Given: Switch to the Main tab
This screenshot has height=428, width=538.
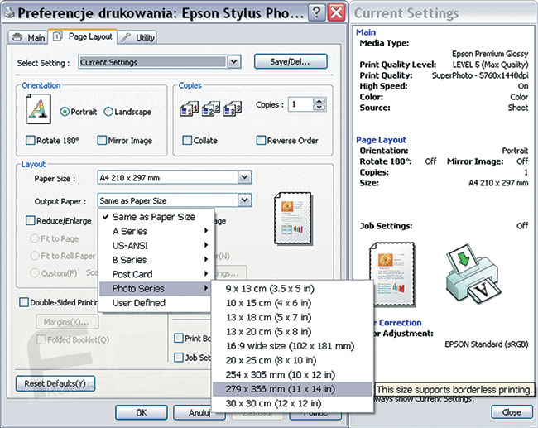Looking at the screenshot, I should (28, 37).
